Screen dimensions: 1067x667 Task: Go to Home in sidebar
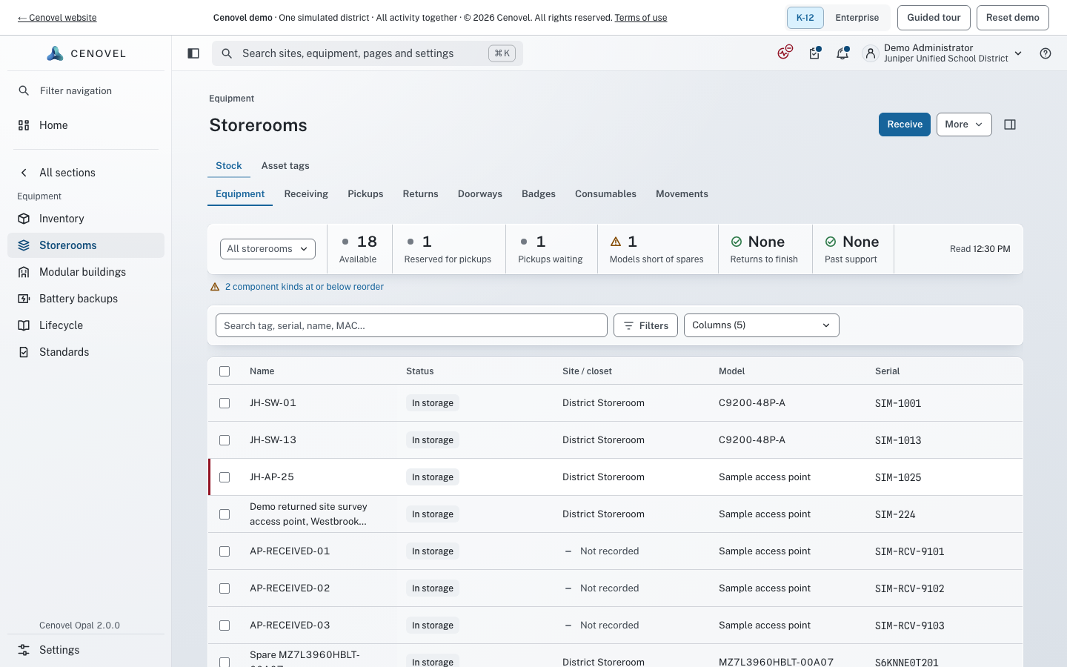86,125
